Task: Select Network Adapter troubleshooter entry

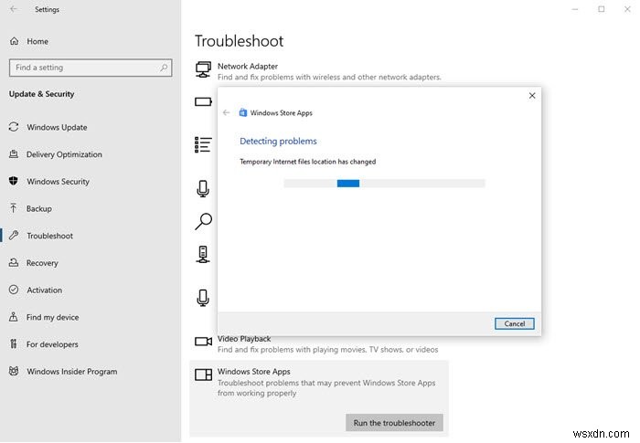Action: coord(248,67)
